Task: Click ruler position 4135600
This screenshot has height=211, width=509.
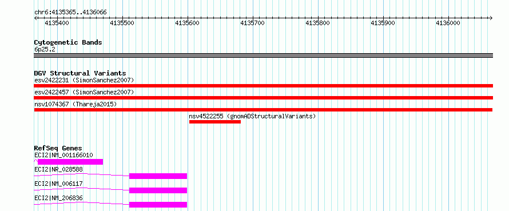Action: click(x=188, y=23)
